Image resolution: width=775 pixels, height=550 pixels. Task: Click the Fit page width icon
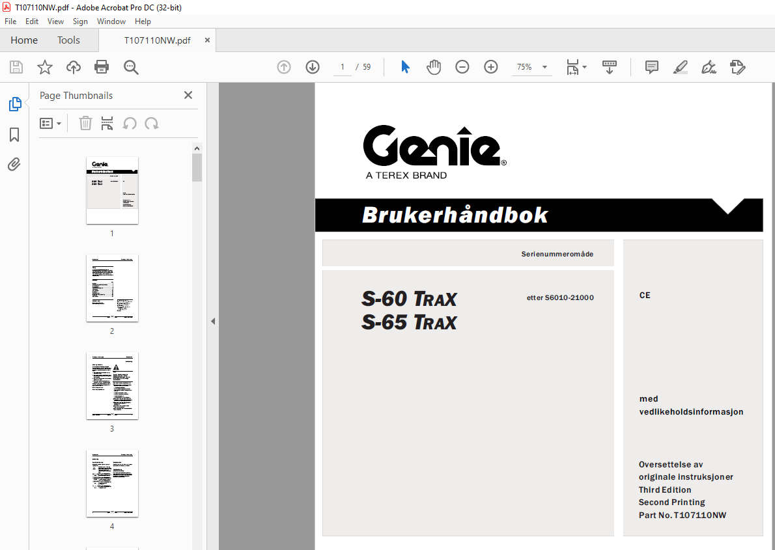tap(572, 67)
